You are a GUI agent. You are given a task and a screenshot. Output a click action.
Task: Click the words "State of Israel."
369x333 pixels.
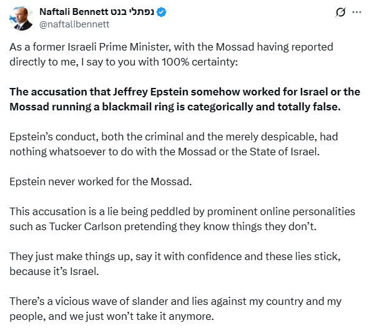point(285,152)
